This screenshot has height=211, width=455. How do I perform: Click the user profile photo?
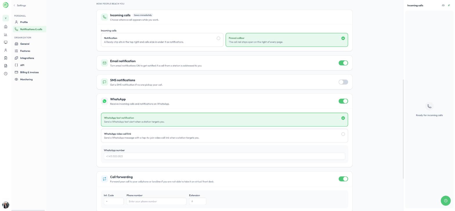coord(6,205)
